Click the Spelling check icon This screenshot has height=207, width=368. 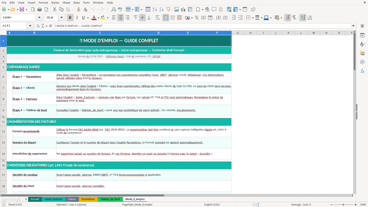(x=120, y=10)
